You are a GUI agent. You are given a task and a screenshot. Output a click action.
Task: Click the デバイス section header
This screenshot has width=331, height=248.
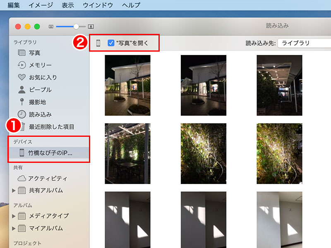pos(23,142)
